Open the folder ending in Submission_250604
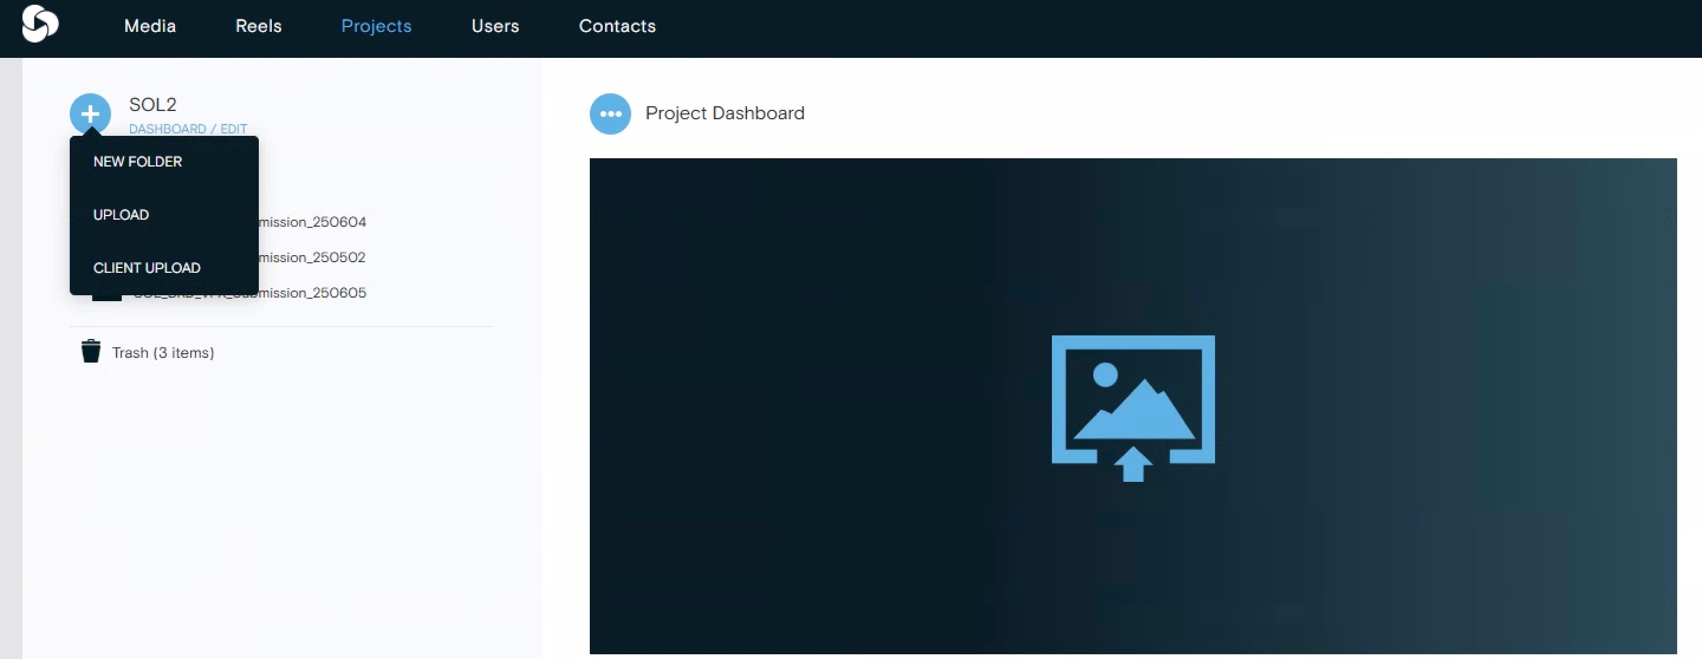The image size is (1702, 659). click(x=312, y=222)
